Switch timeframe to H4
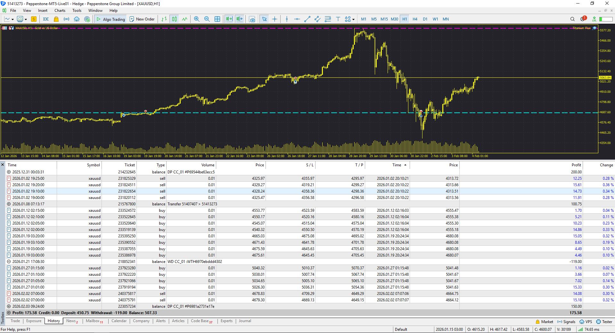Viewport: 615px width, 333px height. point(415,19)
